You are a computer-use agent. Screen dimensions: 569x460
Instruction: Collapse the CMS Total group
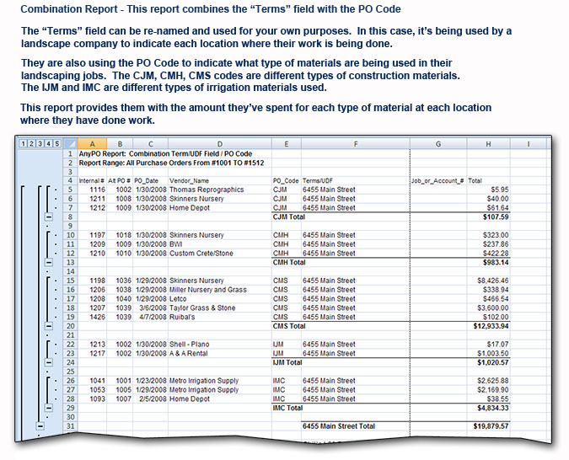(48, 326)
